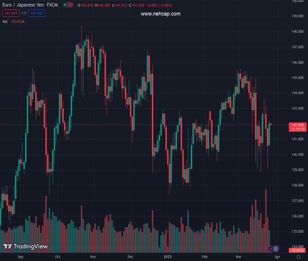
Task: Click the spread value 1.7 label
Action: (24, 13)
